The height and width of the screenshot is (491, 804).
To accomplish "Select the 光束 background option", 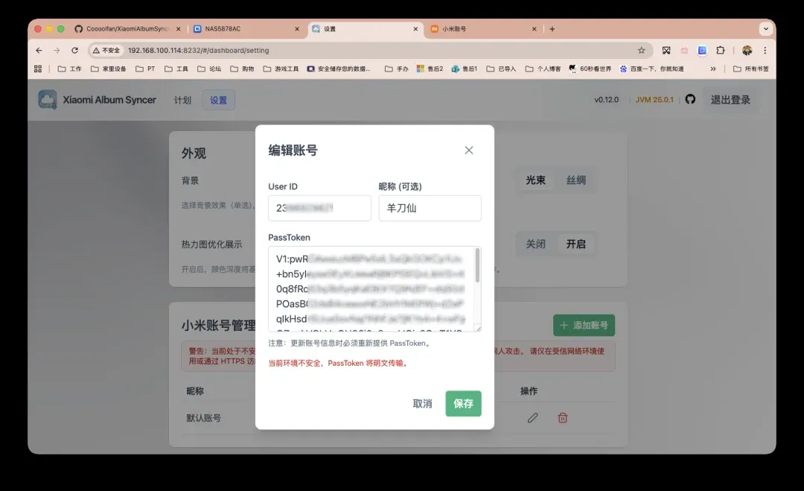I will [535, 180].
